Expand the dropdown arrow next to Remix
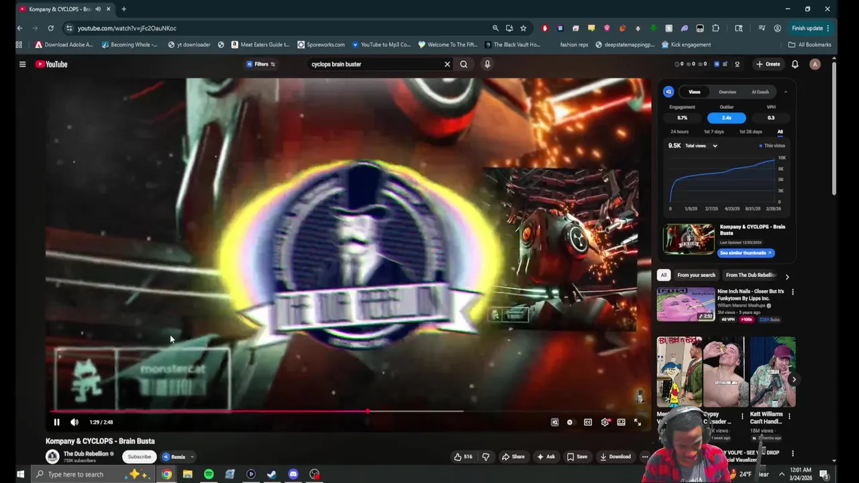Image resolution: width=859 pixels, height=483 pixels. pyautogui.click(x=192, y=457)
